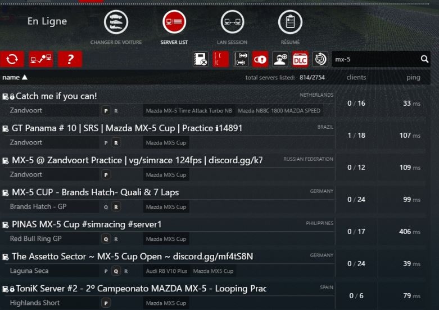The width and height of the screenshot is (439, 310).
Task: Click the P session badge on the Highlands Short row
Action: coord(106,303)
